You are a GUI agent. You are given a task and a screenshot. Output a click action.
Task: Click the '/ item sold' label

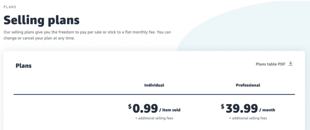click(170, 110)
